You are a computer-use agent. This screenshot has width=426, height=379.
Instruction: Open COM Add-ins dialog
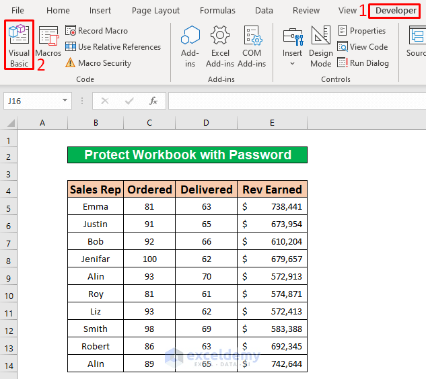[252, 46]
